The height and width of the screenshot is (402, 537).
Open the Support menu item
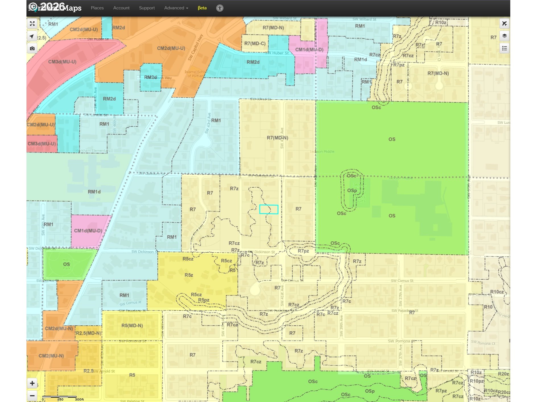pyautogui.click(x=147, y=8)
